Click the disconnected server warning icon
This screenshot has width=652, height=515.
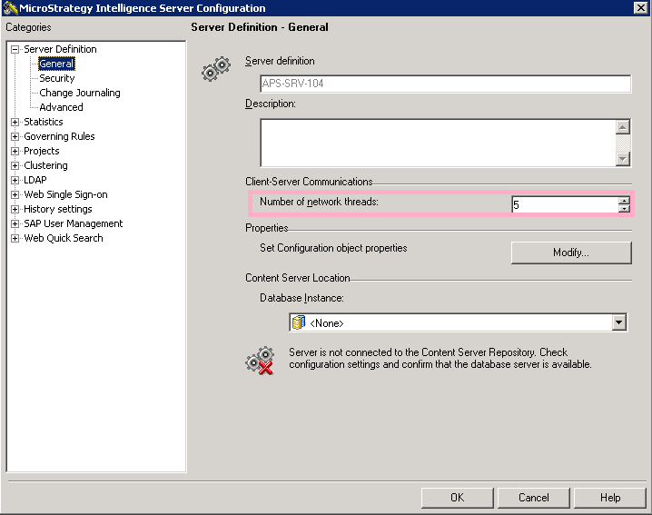(x=260, y=360)
